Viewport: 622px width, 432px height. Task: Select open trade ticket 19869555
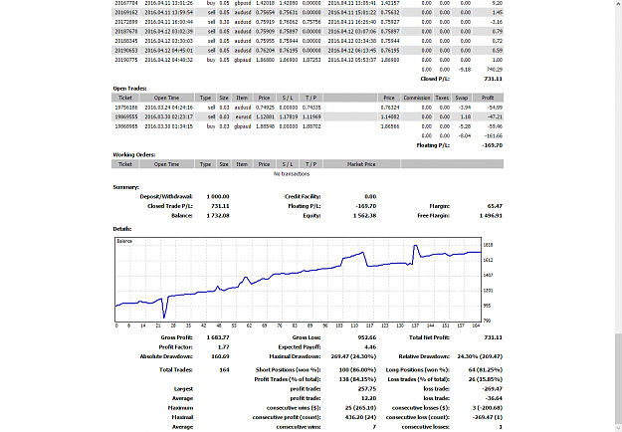pos(126,117)
